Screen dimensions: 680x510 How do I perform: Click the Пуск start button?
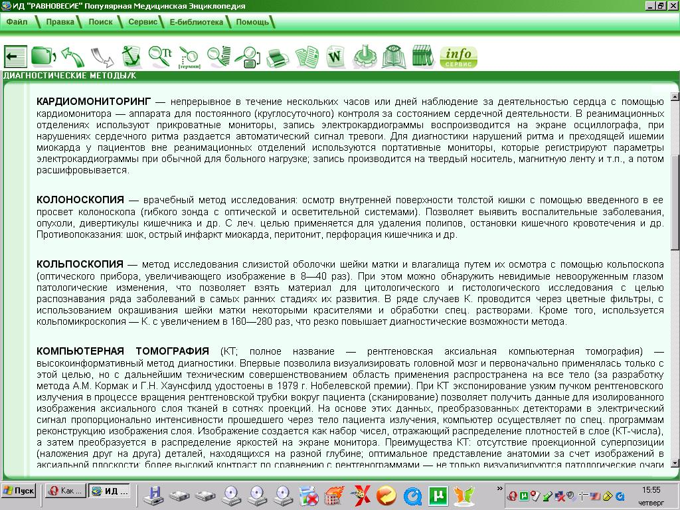[x=19, y=491]
